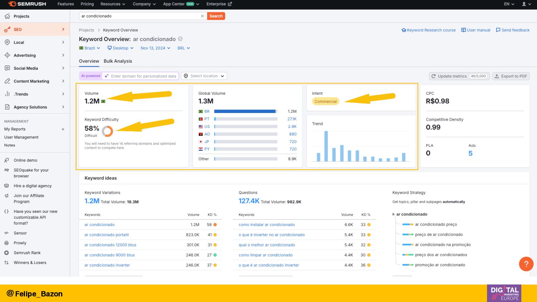
Task: Click the Export to PDF button
Action: [511, 76]
